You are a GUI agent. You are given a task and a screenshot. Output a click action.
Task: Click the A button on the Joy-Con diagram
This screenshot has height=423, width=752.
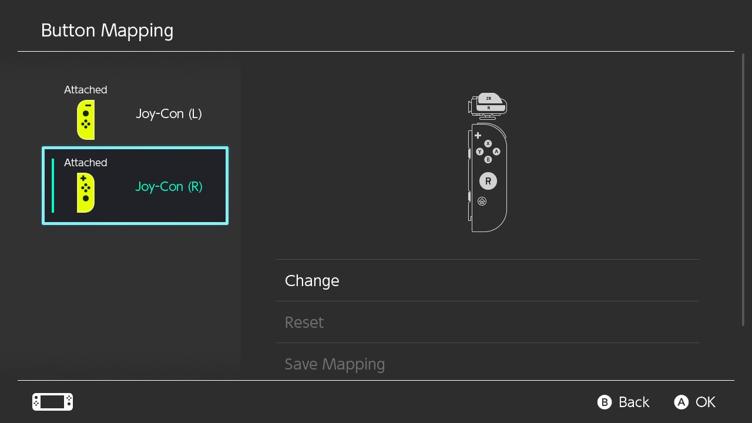pyautogui.click(x=496, y=152)
